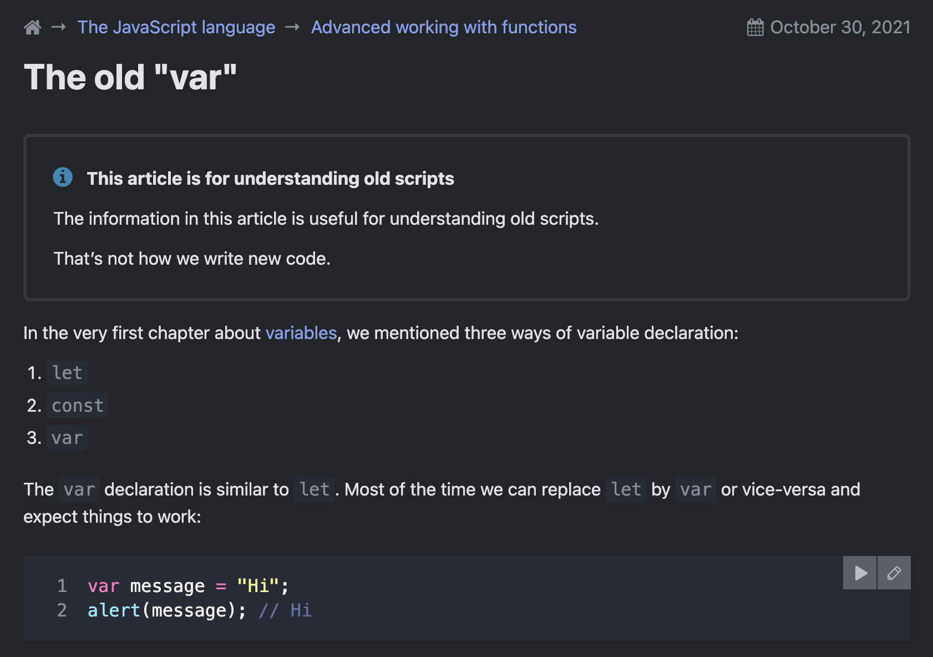Click the "let" code item in list
Image resolution: width=933 pixels, height=657 pixels.
click(x=67, y=373)
